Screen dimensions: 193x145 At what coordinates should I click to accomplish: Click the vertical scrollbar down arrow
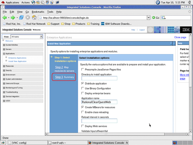coord(190,131)
